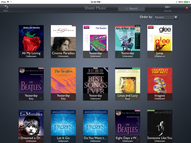This screenshot has width=191, height=143.
Task: Open All My Loving sheet music
Action: tap(31, 42)
